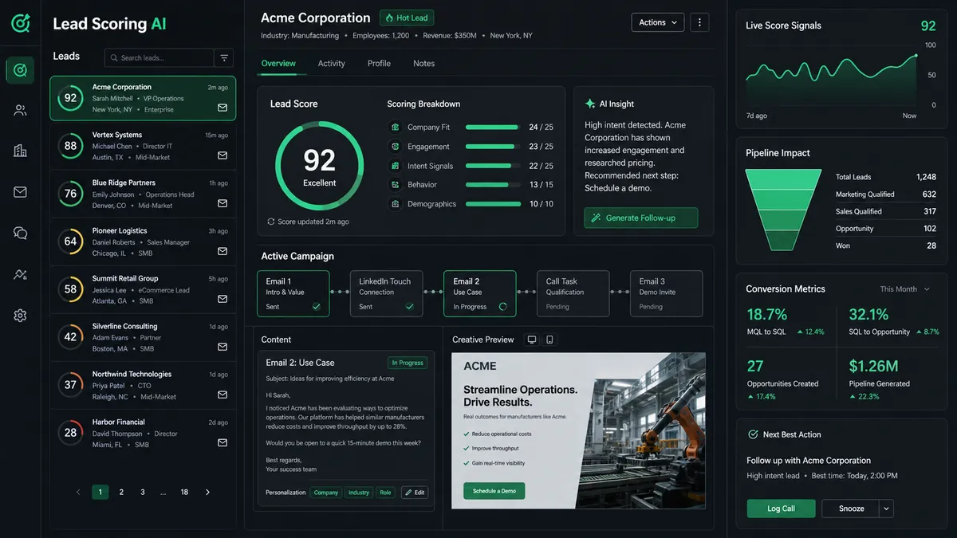Click the Snooze button
The width and height of the screenshot is (957, 538).
(x=851, y=509)
